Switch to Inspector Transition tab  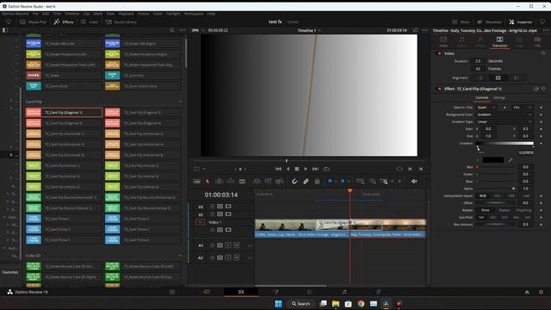coord(499,41)
